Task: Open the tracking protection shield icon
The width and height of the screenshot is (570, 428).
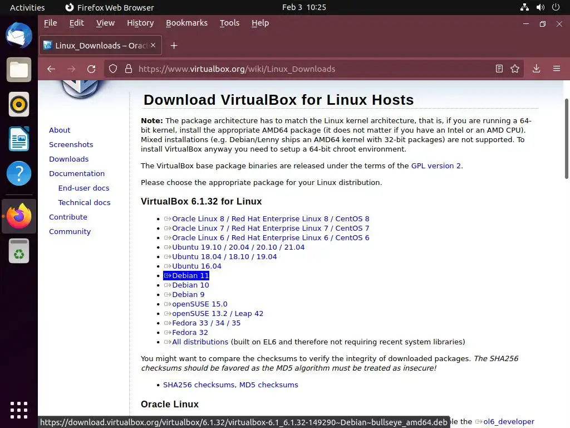Action: coord(113,69)
